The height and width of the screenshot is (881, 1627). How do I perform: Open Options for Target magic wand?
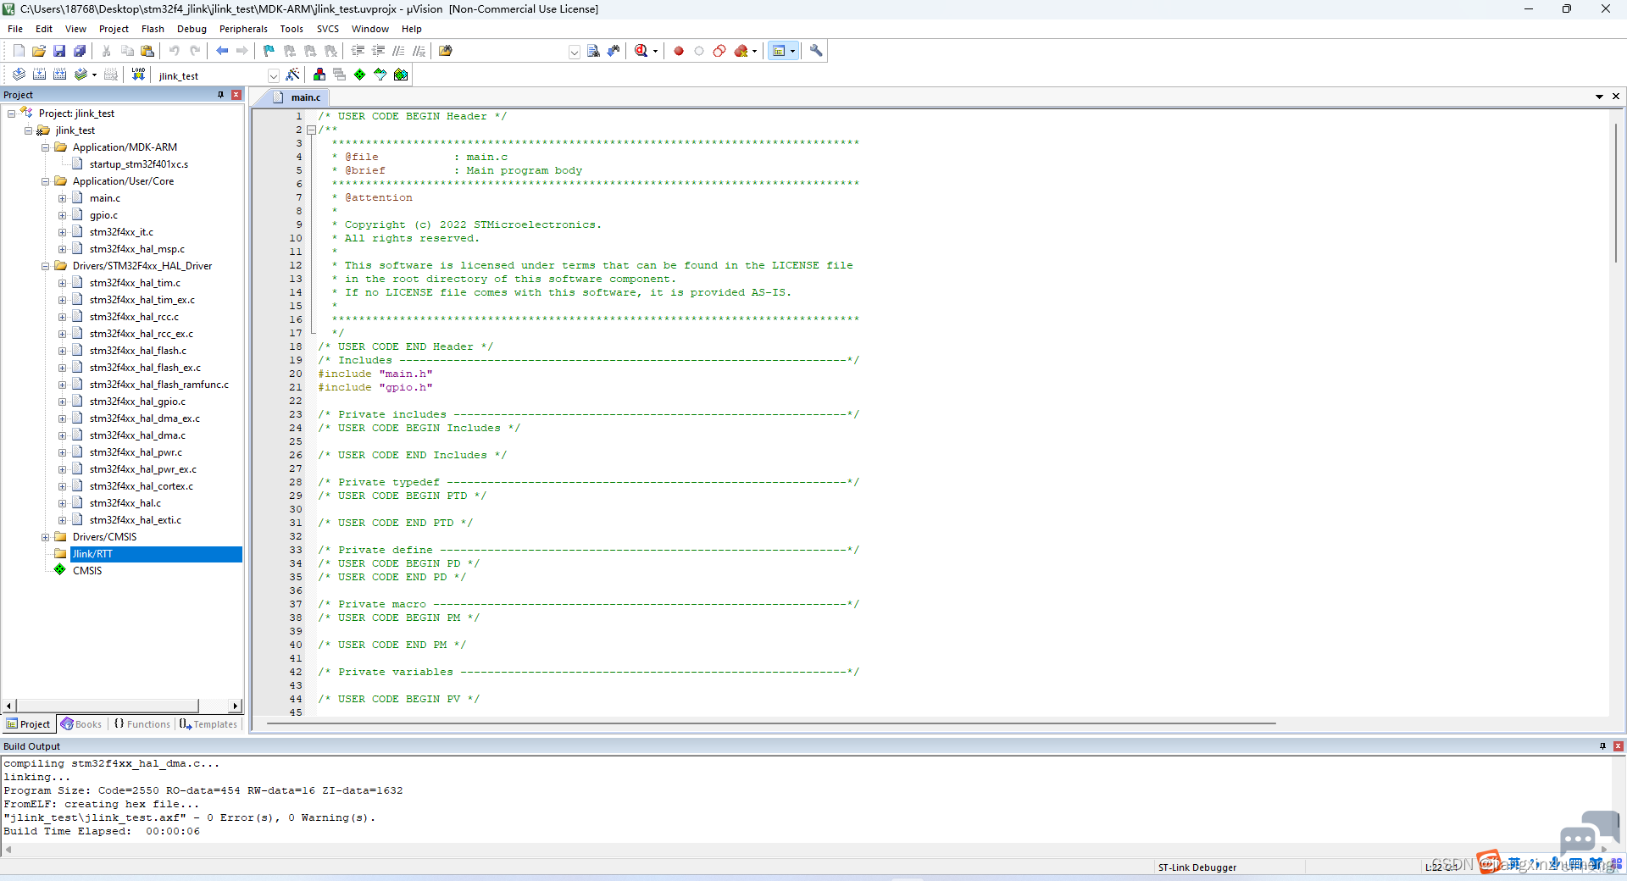click(x=292, y=75)
